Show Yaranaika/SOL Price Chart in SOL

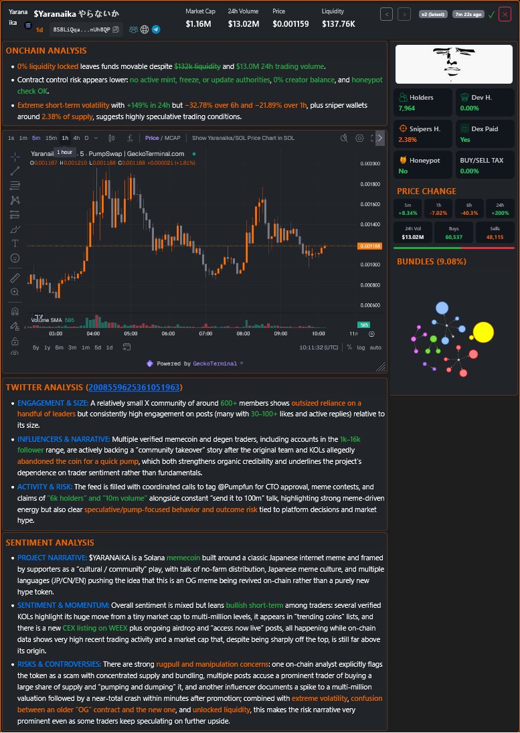[243, 138]
